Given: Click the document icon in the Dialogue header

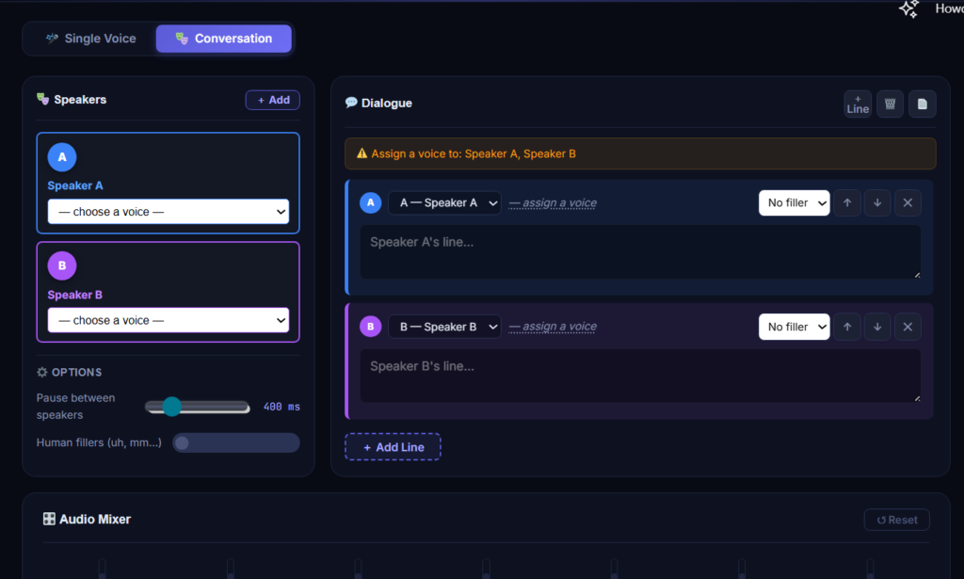Looking at the screenshot, I should (x=923, y=104).
